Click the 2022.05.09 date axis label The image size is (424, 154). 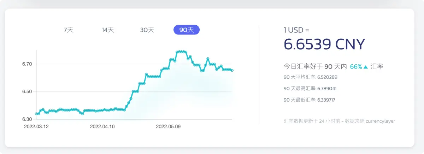(x=168, y=126)
